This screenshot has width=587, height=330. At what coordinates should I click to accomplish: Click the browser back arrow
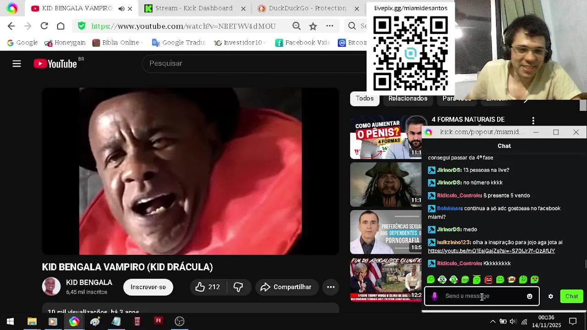(11, 26)
